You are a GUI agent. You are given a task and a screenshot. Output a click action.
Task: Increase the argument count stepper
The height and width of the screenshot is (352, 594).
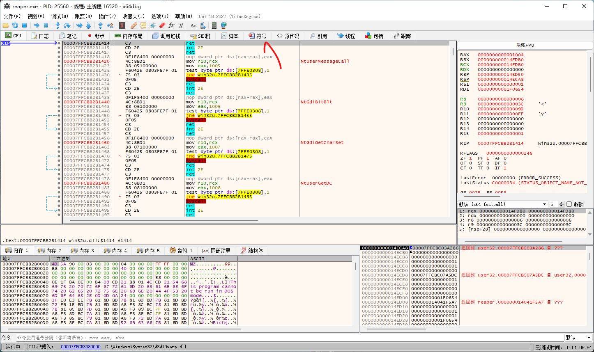coord(562,203)
